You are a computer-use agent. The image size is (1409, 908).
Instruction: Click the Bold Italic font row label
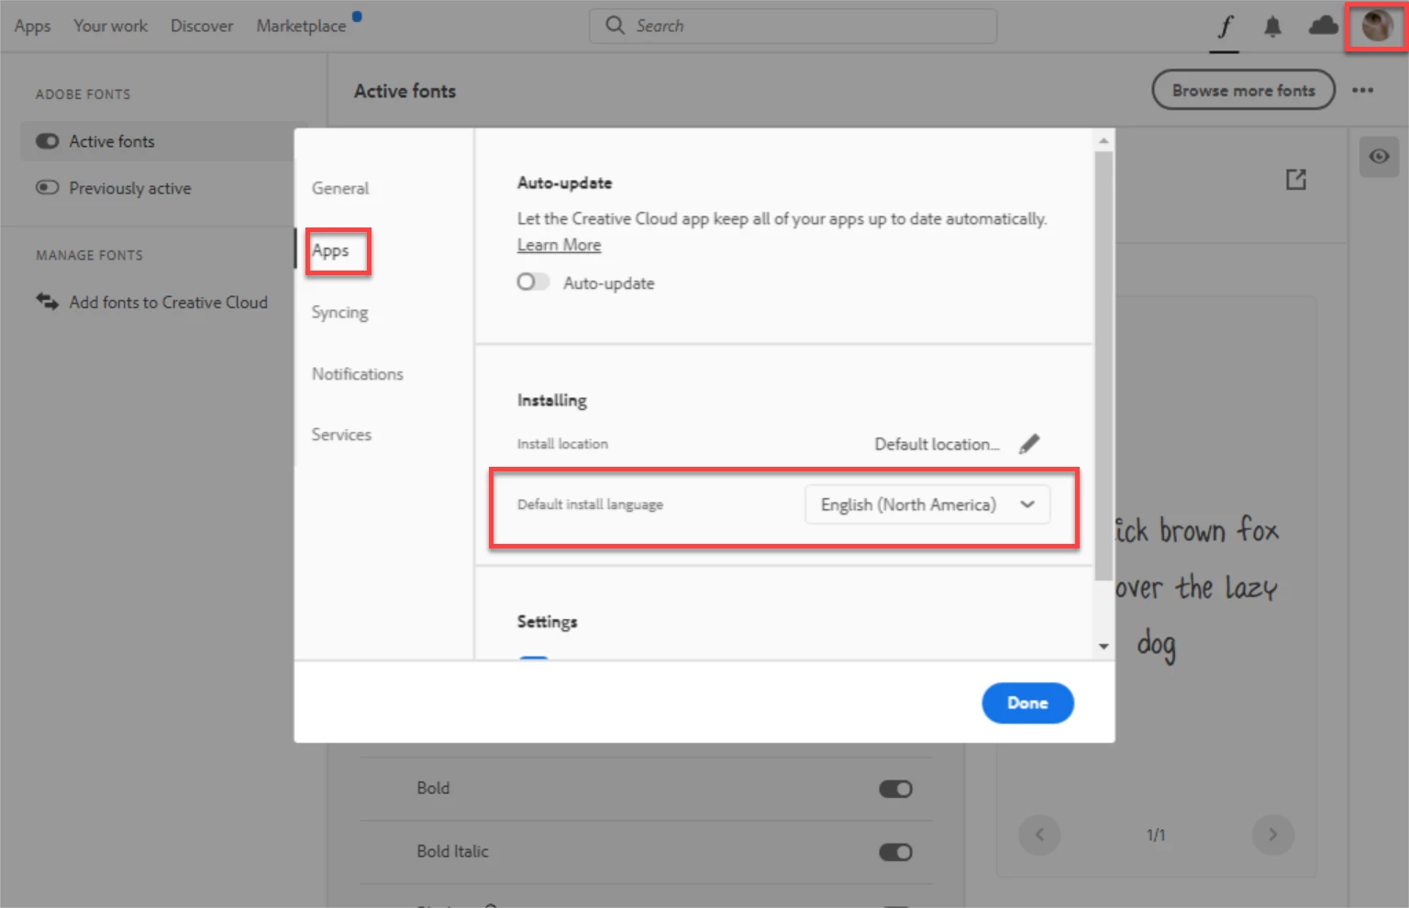452,851
